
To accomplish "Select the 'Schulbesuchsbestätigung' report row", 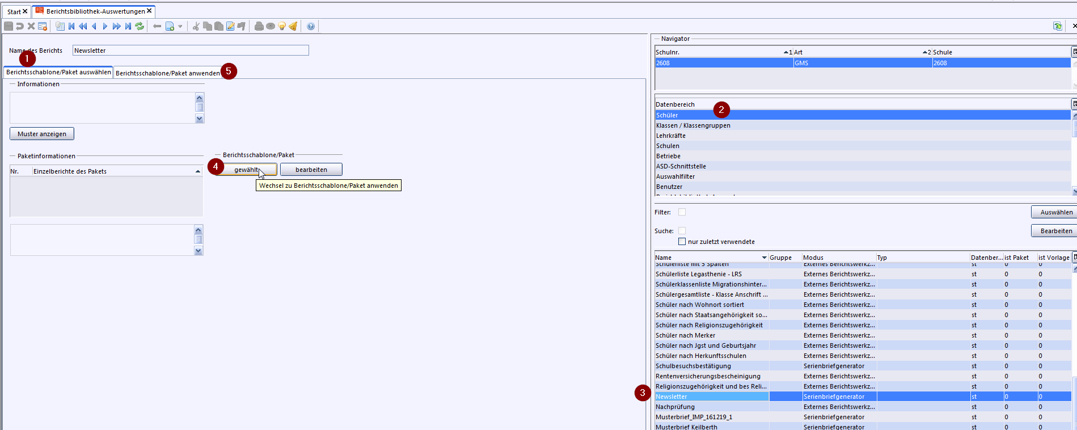I will [863, 366].
